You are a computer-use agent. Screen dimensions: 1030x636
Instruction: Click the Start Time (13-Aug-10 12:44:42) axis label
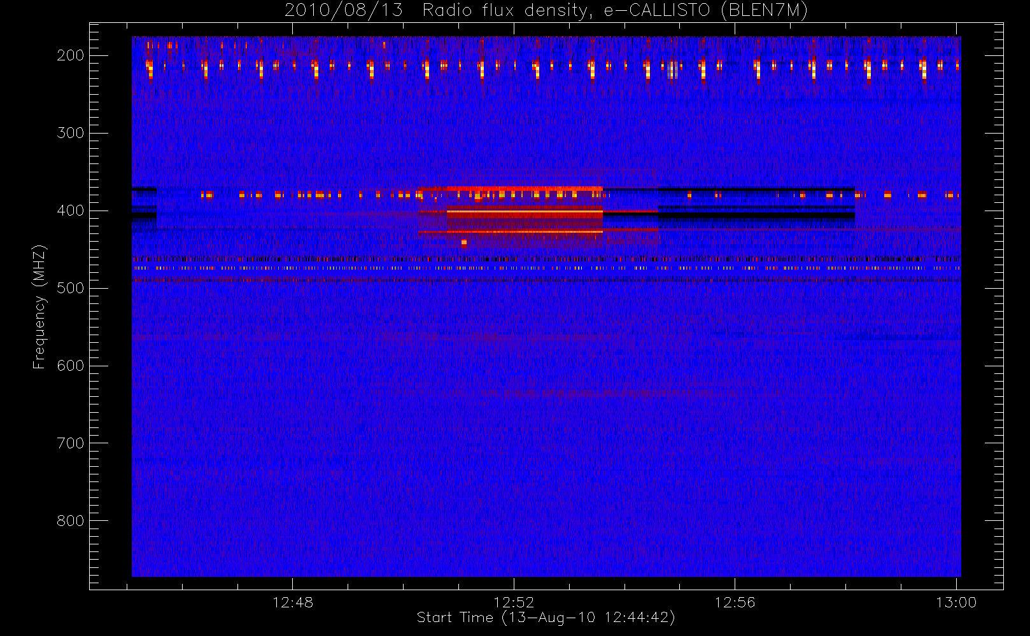tap(546, 618)
